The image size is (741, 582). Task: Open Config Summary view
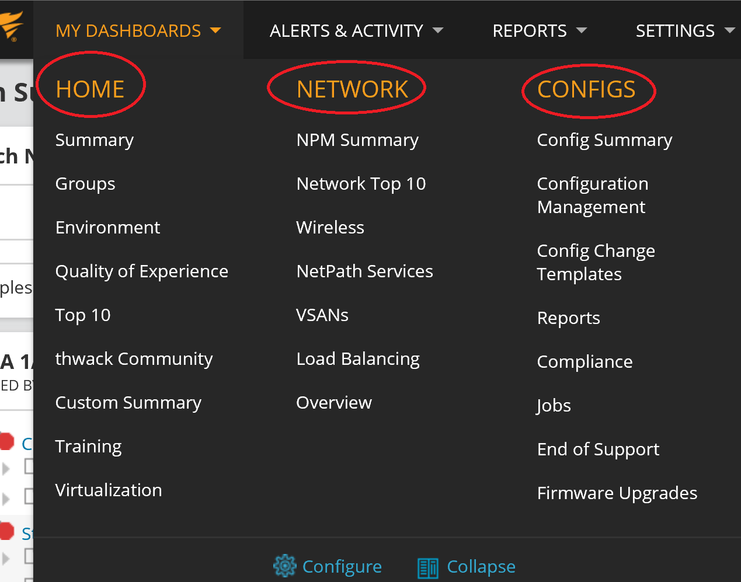(605, 140)
